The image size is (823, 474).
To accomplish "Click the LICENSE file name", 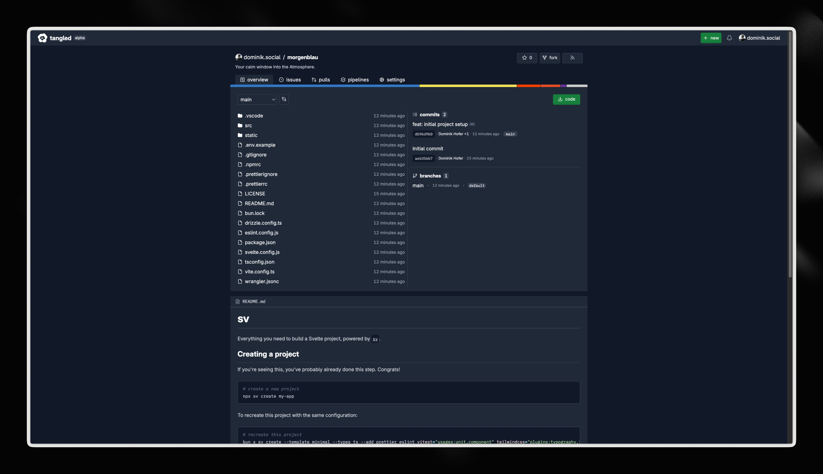I will [x=255, y=194].
